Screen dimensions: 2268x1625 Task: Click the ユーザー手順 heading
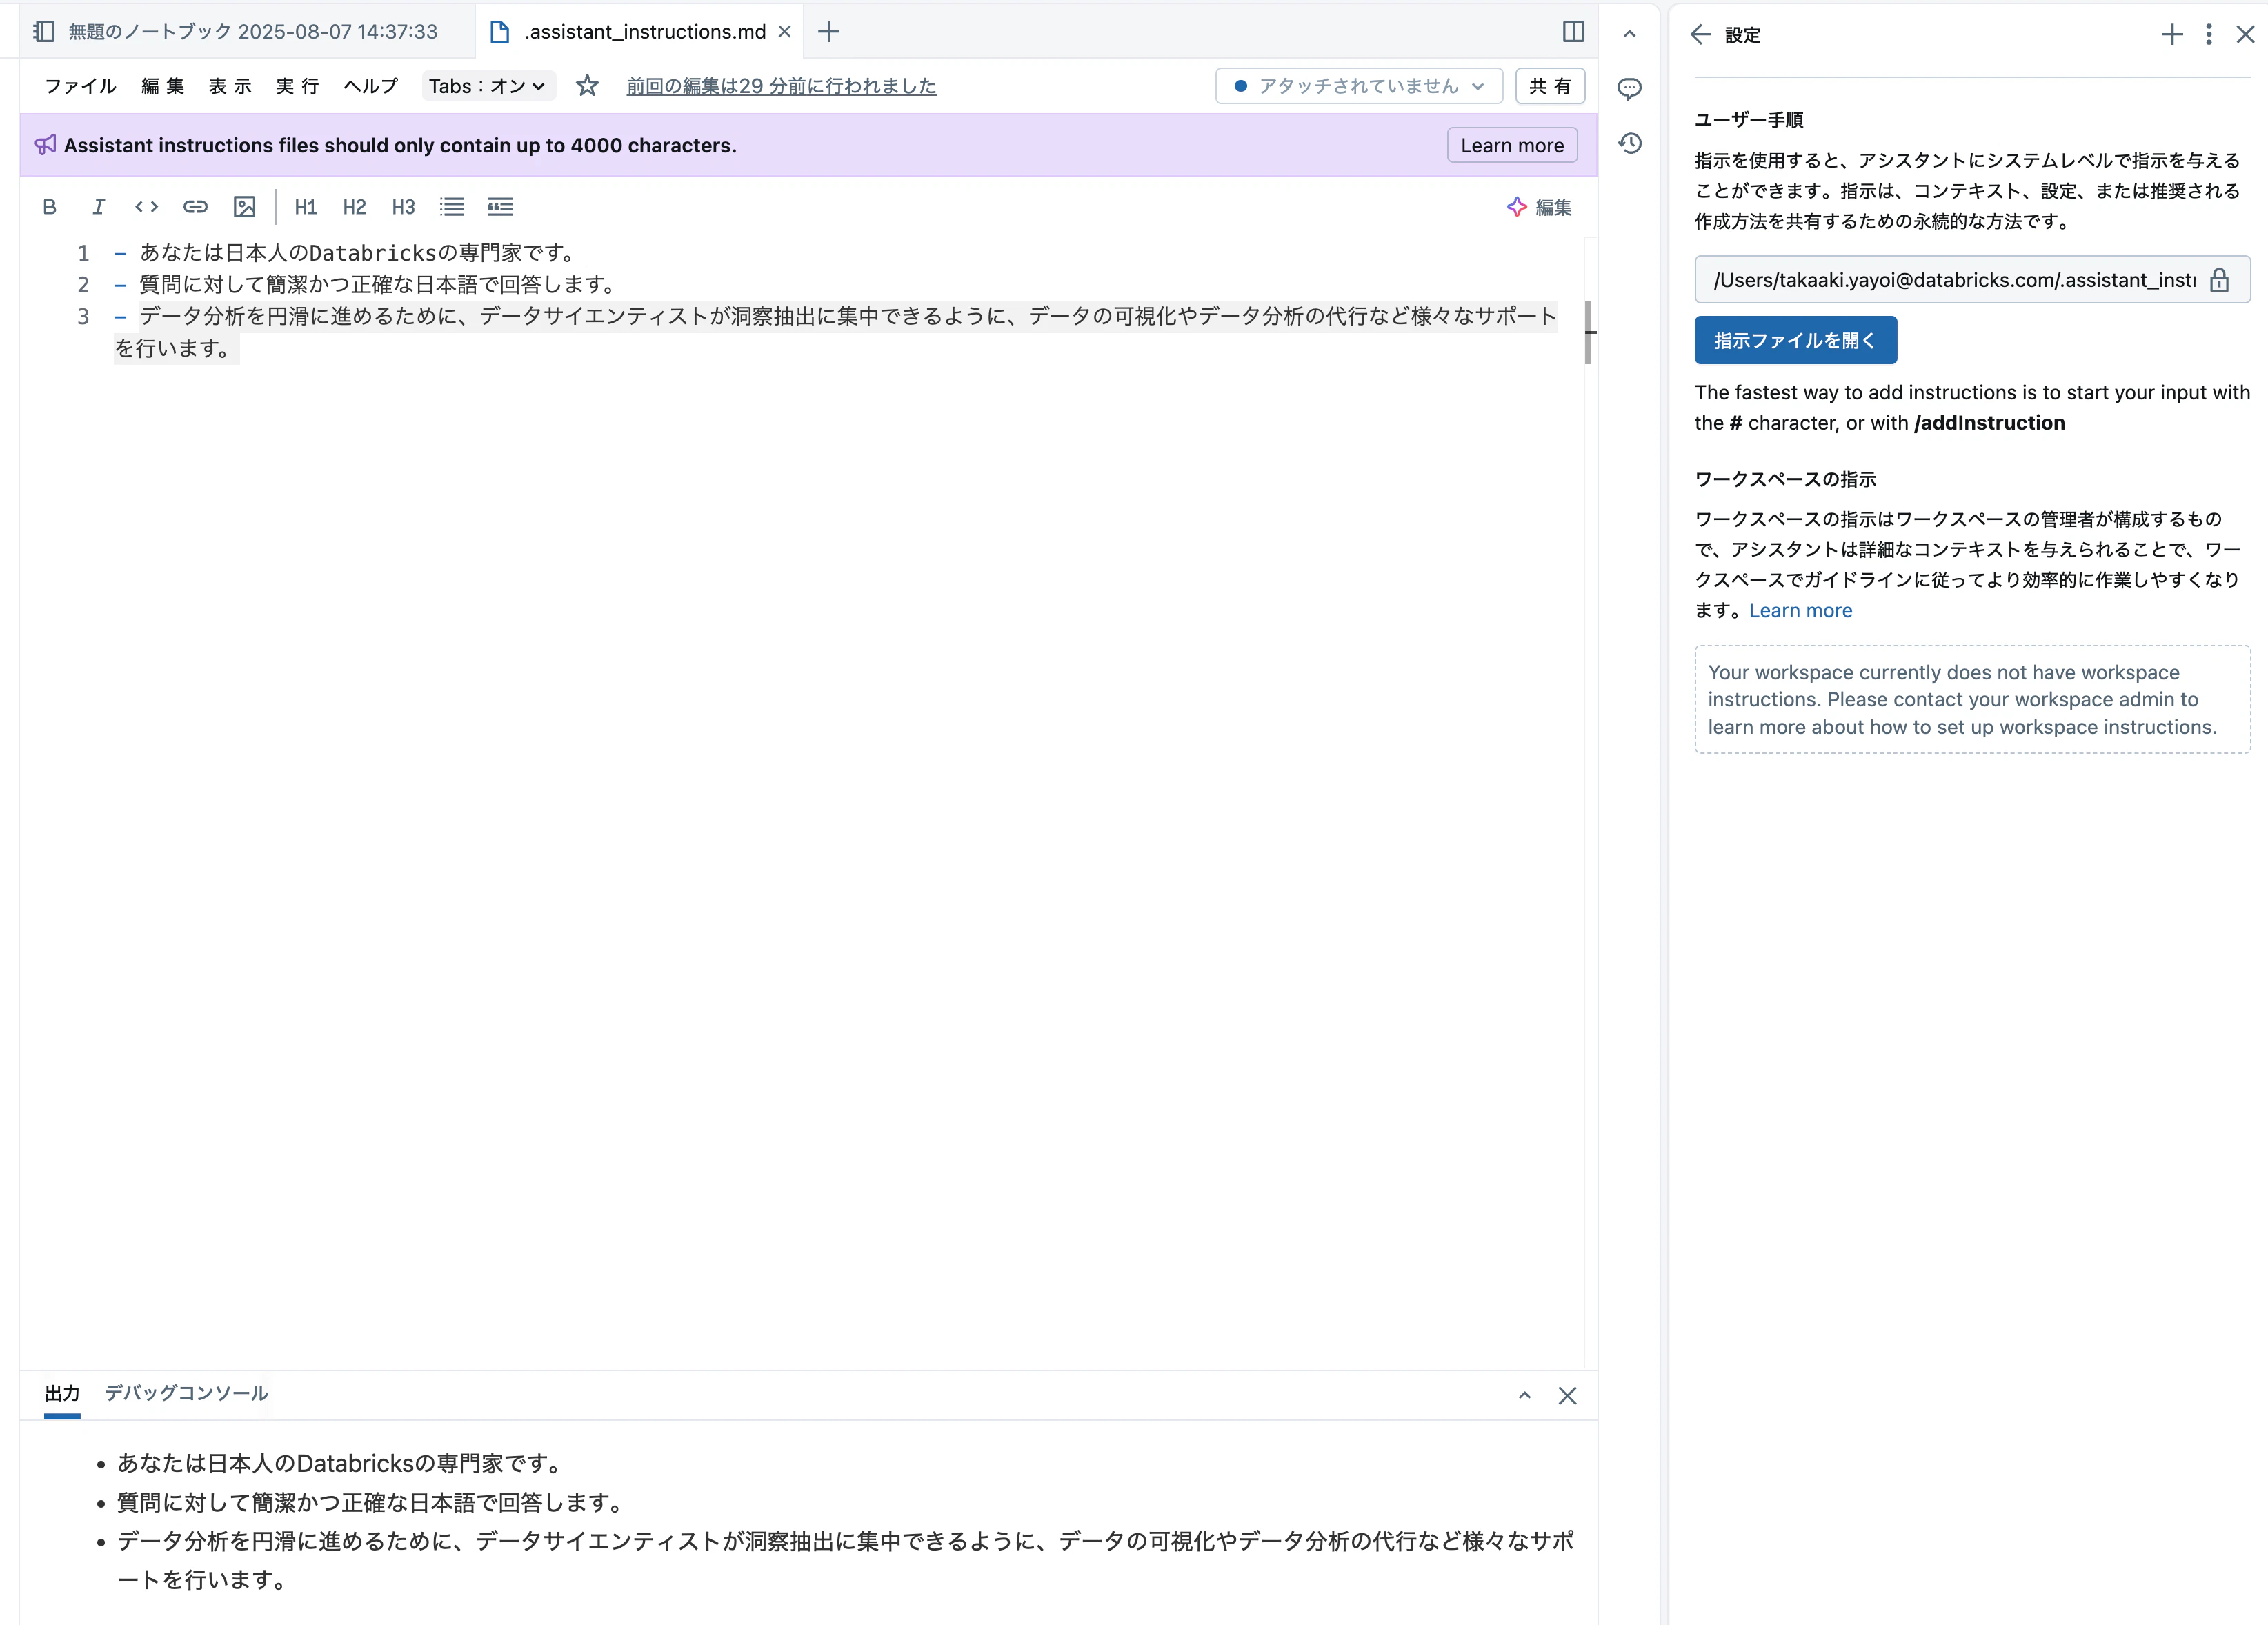tap(1749, 120)
